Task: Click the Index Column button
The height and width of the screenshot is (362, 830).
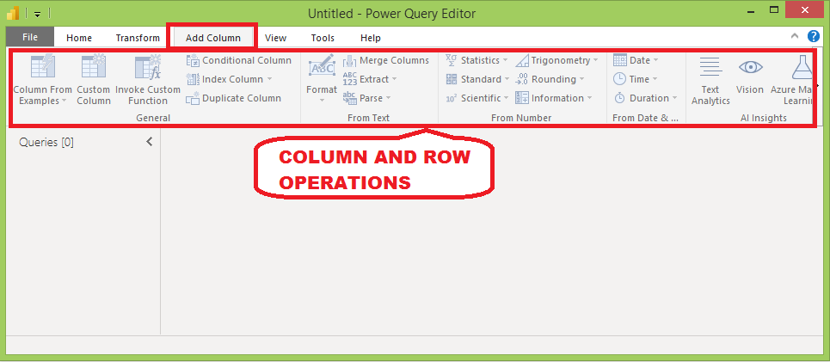Action: 229,79
